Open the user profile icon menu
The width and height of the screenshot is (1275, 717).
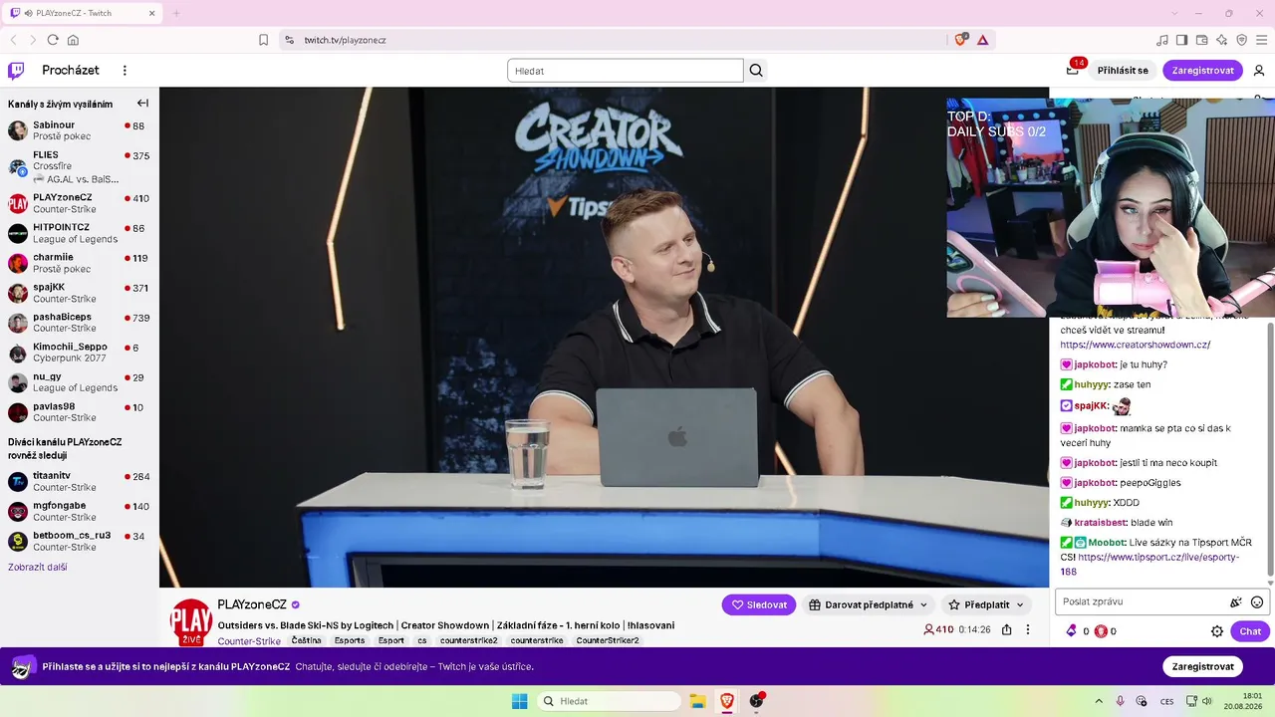(1259, 71)
